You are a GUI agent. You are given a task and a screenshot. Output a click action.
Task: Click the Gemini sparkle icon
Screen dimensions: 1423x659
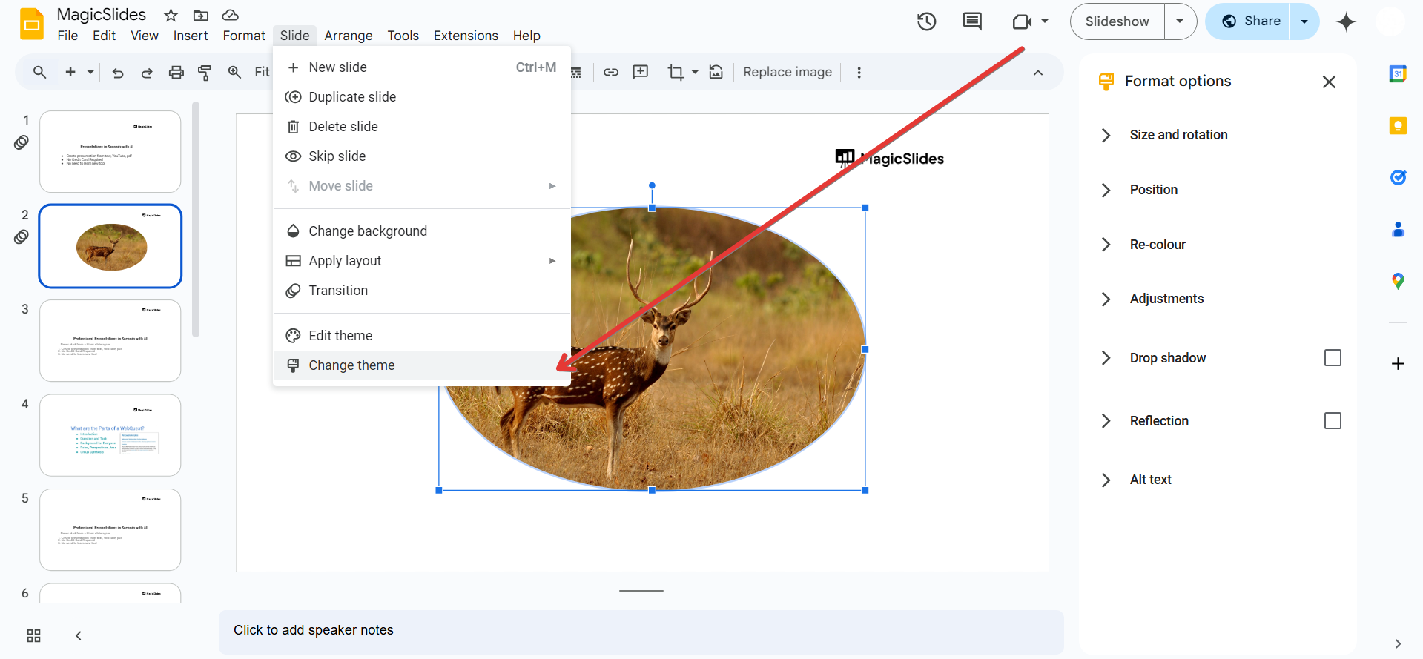click(x=1346, y=22)
